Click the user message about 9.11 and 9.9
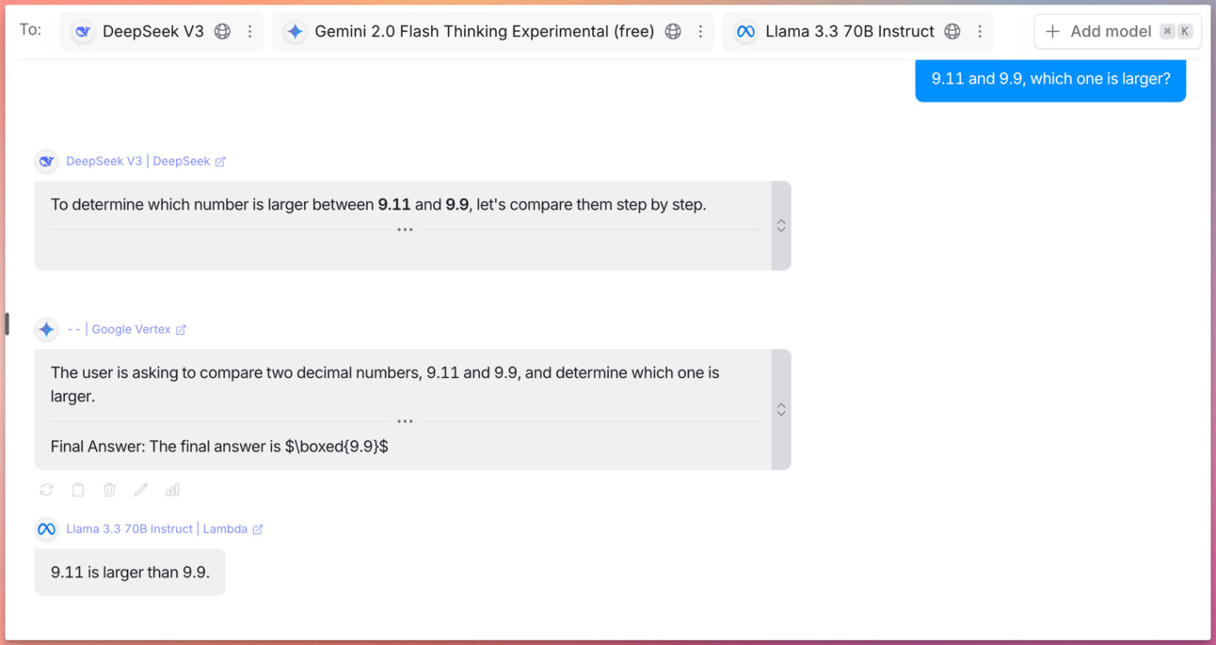This screenshot has width=1216, height=645. pyautogui.click(x=1050, y=79)
